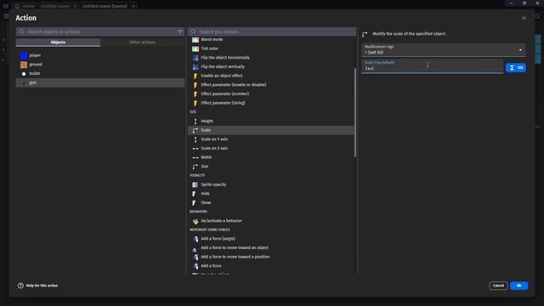The height and width of the screenshot is (306, 544).
Task: Select the player object
Action: click(x=100, y=55)
